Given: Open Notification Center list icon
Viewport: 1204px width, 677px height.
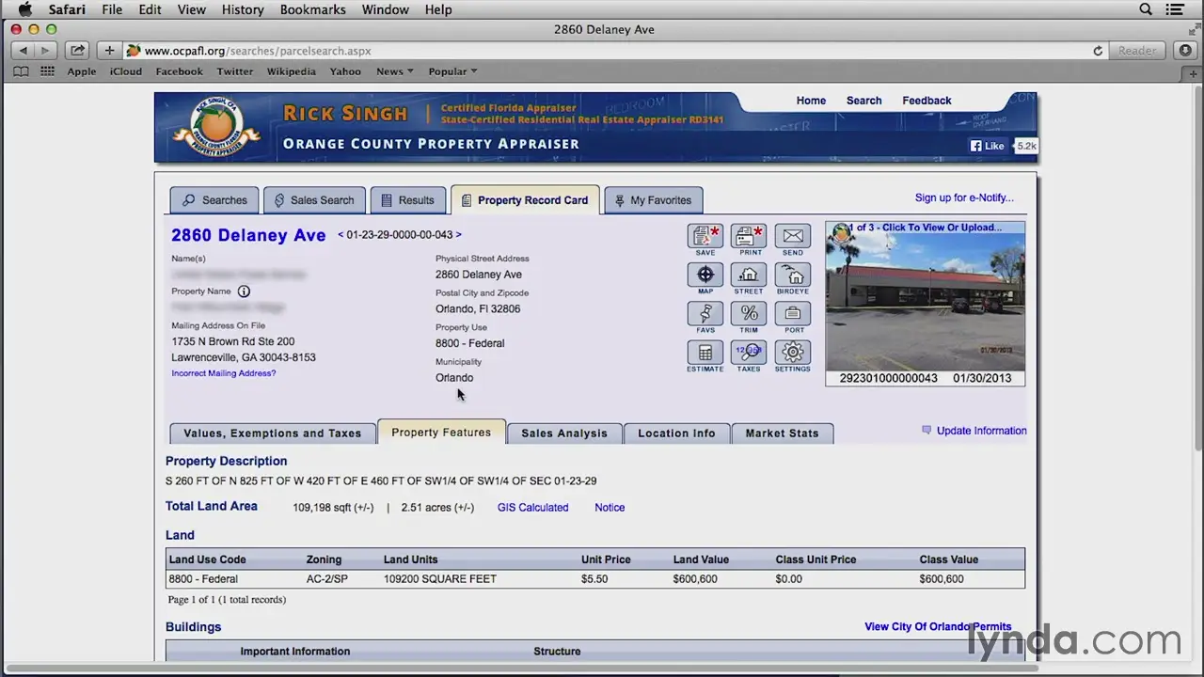Looking at the screenshot, I should pyautogui.click(x=1175, y=9).
